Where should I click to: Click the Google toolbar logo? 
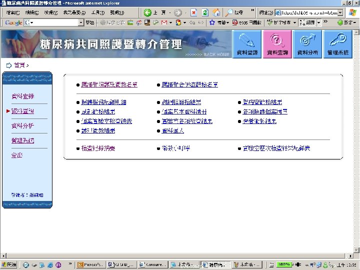pyautogui.click(x=13, y=22)
